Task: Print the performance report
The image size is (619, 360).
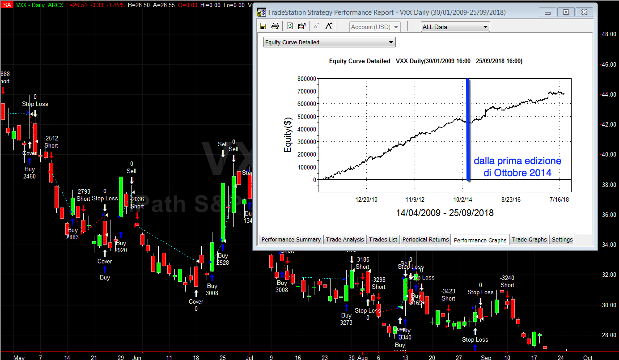Action: tap(275, 26)
